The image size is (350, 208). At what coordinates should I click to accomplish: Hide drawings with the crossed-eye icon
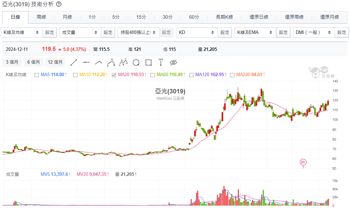[x=173, y=63]
